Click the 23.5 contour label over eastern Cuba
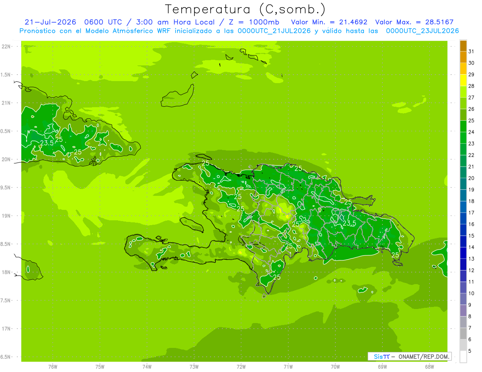 point(47,143)
